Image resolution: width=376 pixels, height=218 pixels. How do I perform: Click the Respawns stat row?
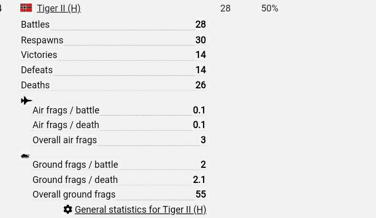[113, 40]
